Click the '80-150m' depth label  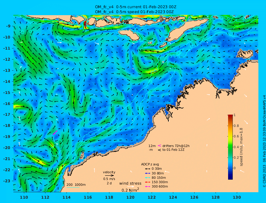pos(159,178)
